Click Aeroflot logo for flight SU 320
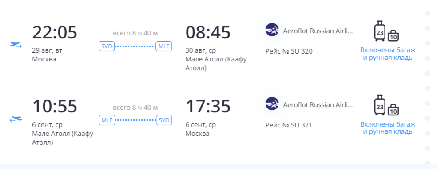The width and height of the screenshot is (437, 169). [272, 30]
